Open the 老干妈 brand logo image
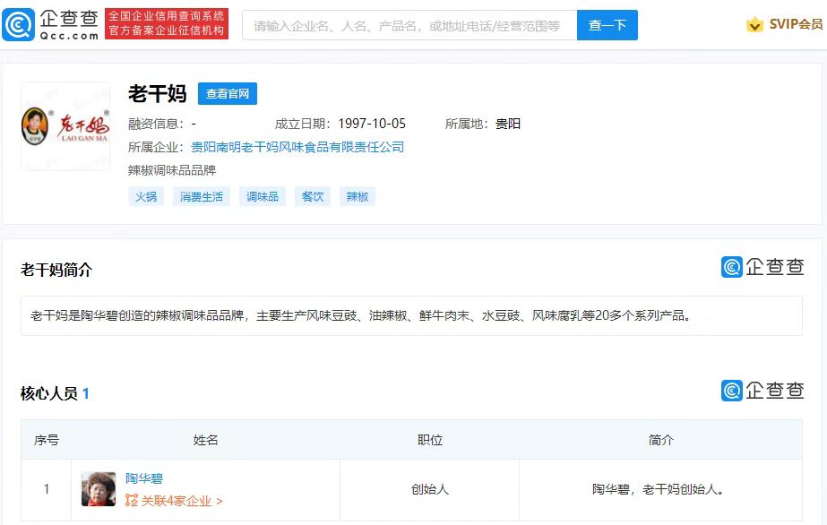Viewport: 827px width, 525px height. [x=65, y=126]
